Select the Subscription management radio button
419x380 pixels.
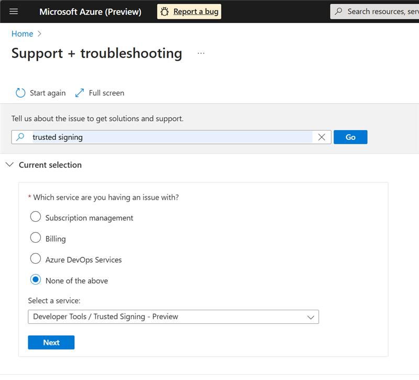(35, 216)
